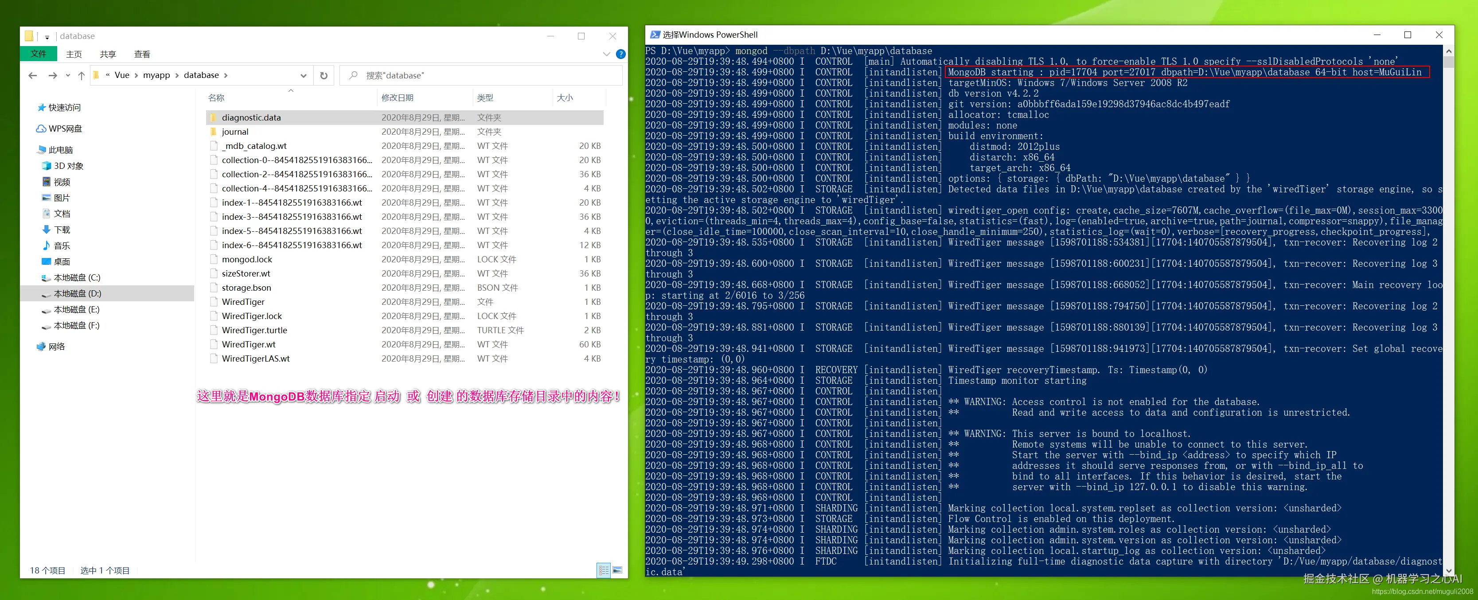Sort files by 修改日期 column
The height and width of the screenshot is (600, 1478).
tap(398, 97)
